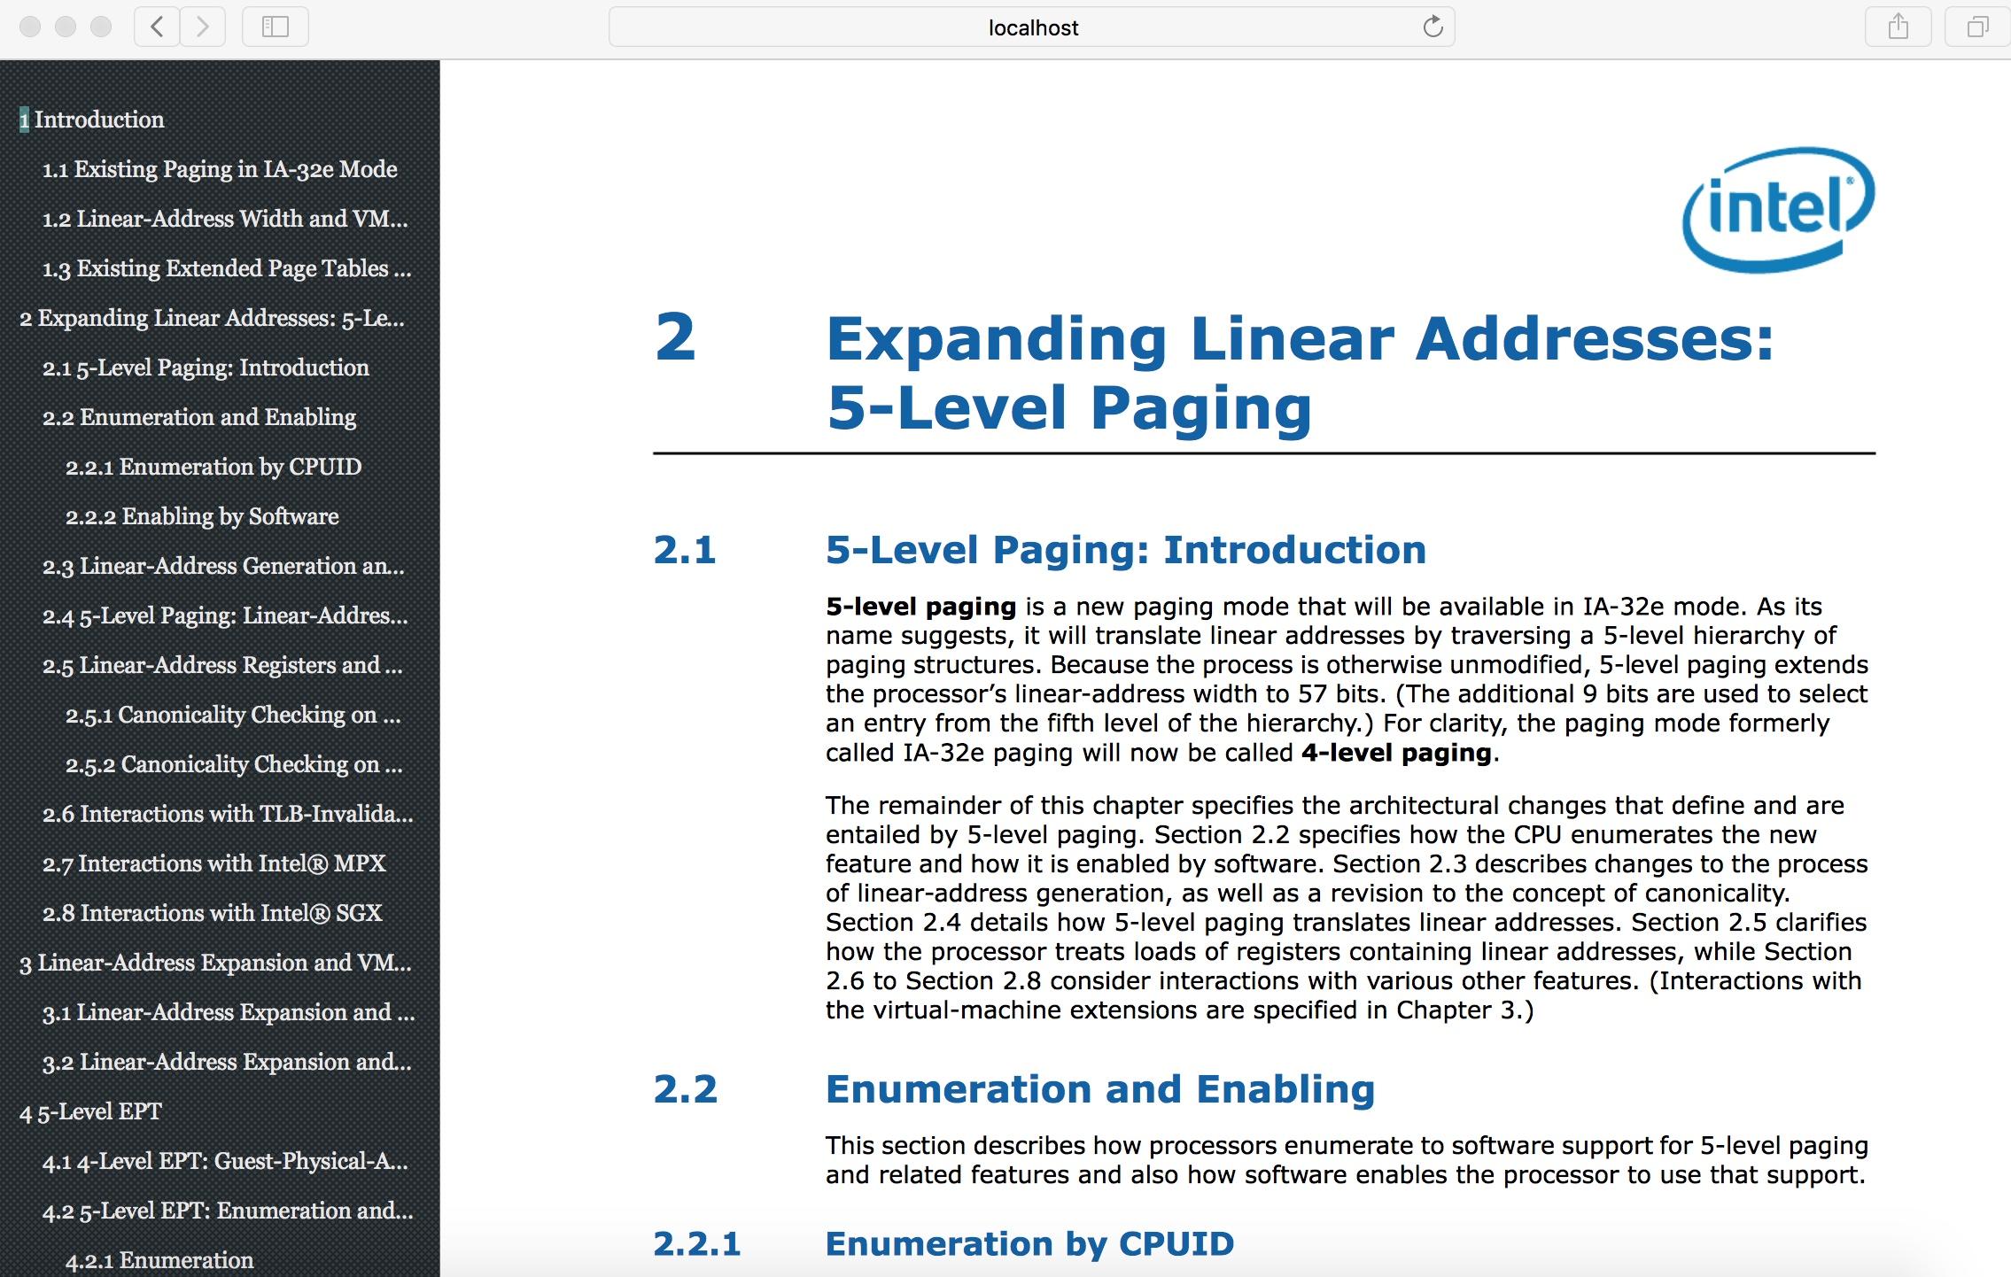Go to 1.1 Existing Paging in IA-32e Mode
This screenshot has width=2011, height=1277.
click(220, 169)
